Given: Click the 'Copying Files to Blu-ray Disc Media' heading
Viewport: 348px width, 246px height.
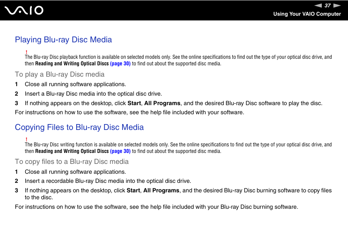Looking at the screenshot, I should tap(79, 127).
